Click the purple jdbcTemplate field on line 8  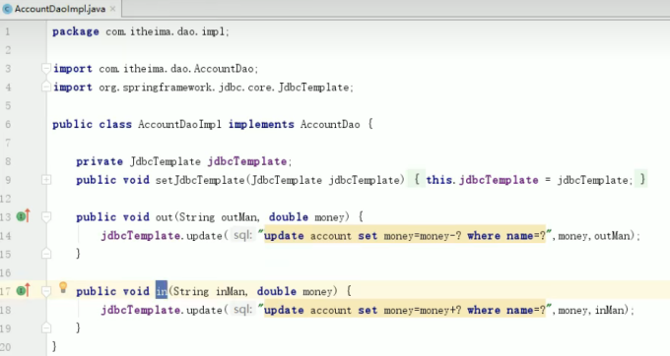tap(247, 161)
